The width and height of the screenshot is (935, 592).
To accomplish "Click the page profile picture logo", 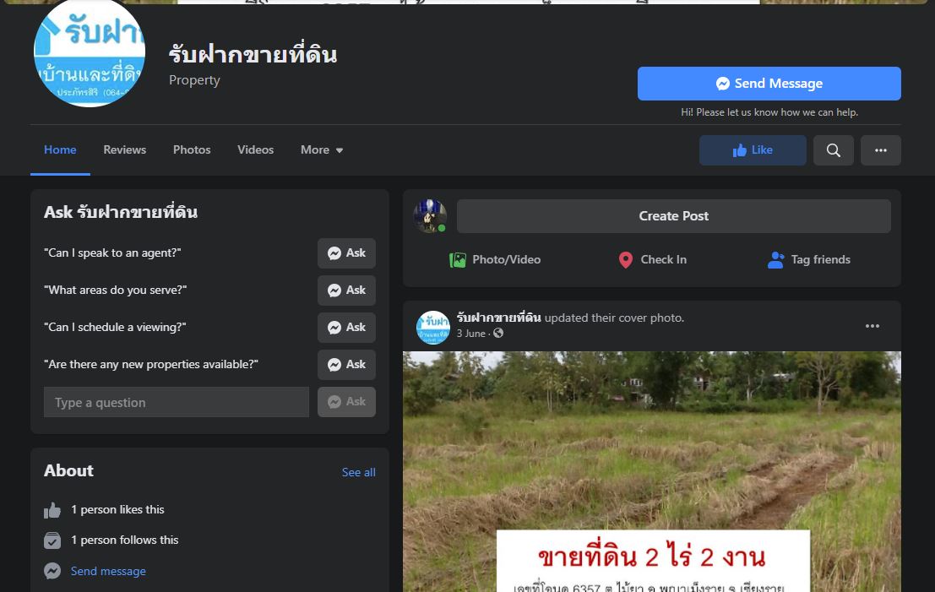I will 90,52.
